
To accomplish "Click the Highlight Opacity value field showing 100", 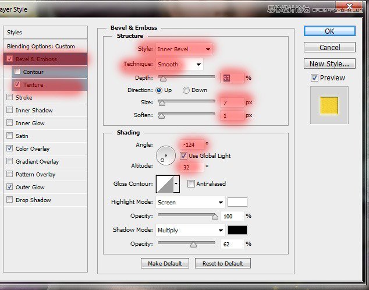I will point(232,216).
